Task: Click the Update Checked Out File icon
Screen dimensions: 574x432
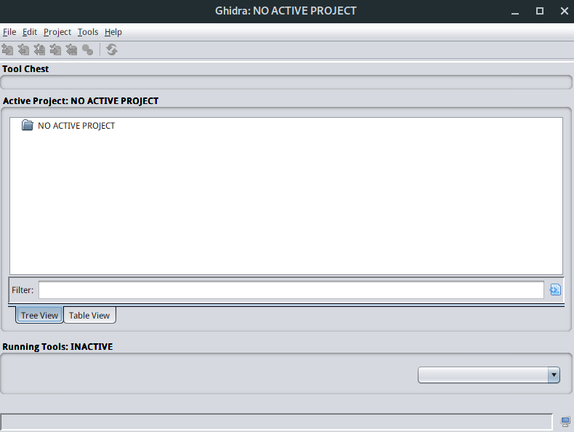Action: click(40, 49)
